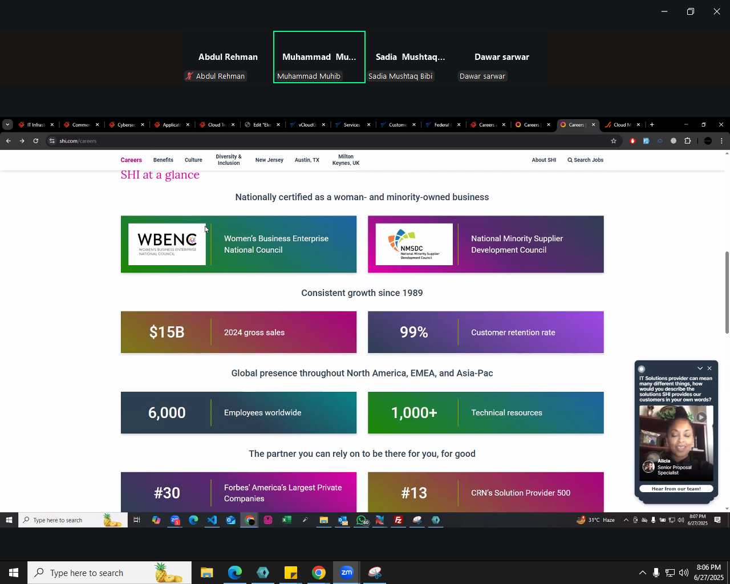Switch to the Federal tab
This screenshot has height=584, width=730.
tap(443, 125)
